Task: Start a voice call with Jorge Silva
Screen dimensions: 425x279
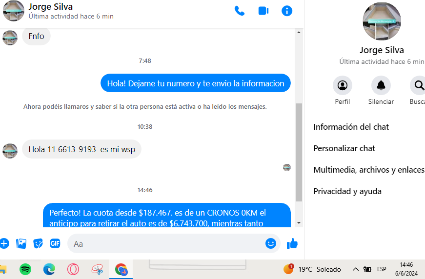Action: click(x=239, y=11)
